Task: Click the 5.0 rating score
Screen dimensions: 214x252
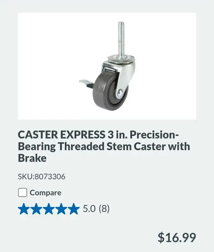Action: [89, 209]
